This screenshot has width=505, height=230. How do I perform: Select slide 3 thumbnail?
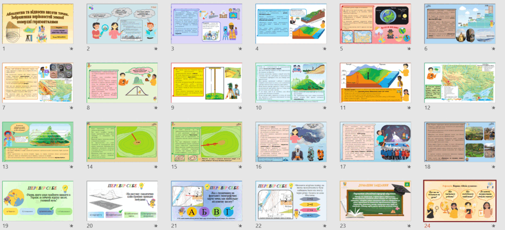206,24
